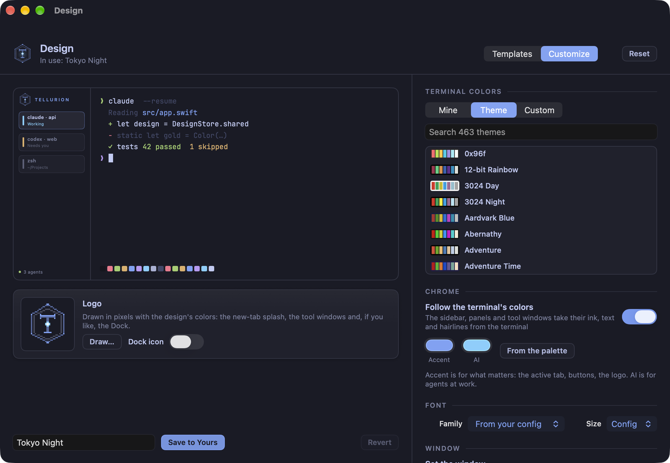Viewport: 670px width, 463px height.
Task: Click the 3024 Night theme name
Action: click(x=484, y=202)
